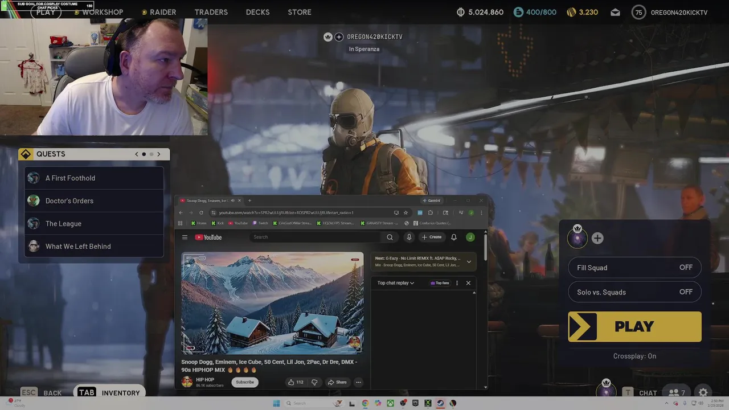729x410 pixels.
Task: Open the STORE tab
Action: (300, 12)
